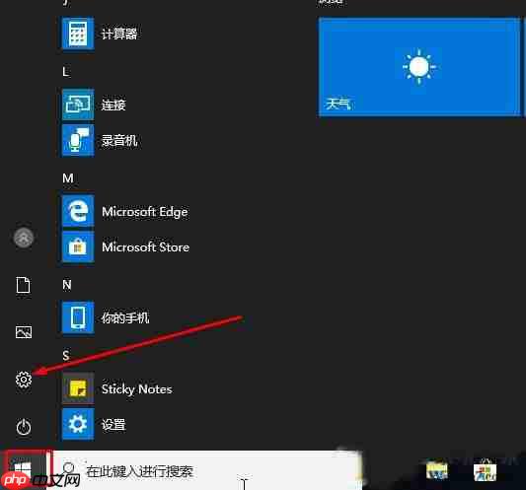Open File Explorer from the taskbar
This screenshot has width=526, height=490.
(x=437, y=470)
